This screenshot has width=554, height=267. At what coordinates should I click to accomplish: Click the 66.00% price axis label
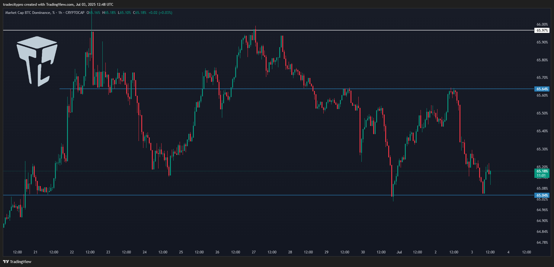click(x=542, y=24)
